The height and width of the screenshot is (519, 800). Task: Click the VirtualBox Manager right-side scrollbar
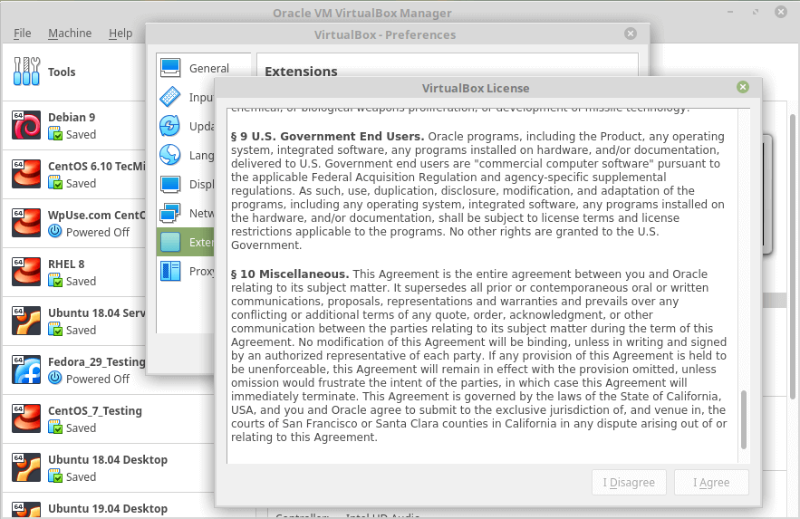[793, 256]
